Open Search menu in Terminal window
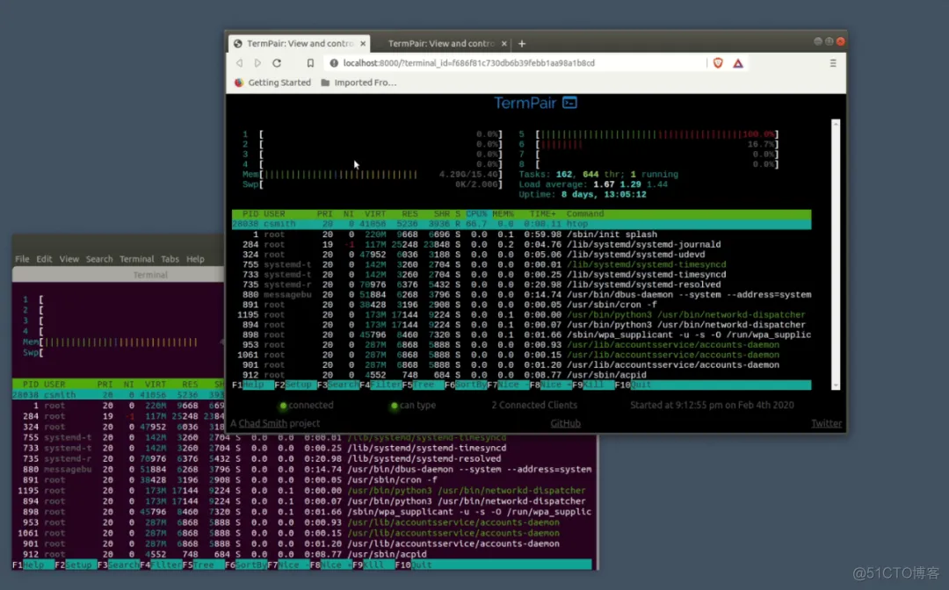The image size is (949, 590). (x=99, y=259)
